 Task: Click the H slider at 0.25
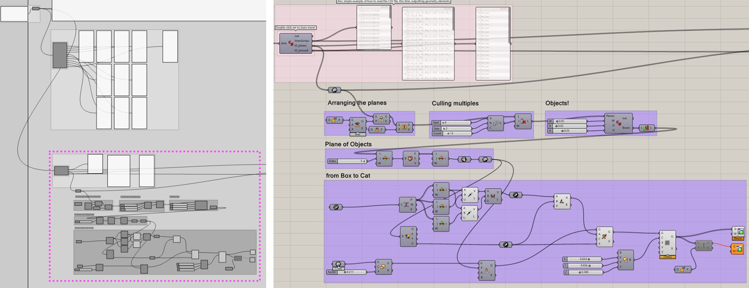click(x=567, y=131)
